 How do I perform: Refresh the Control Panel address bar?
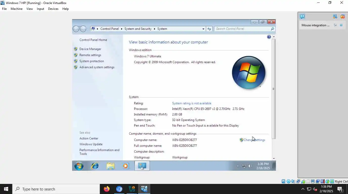point(209,29)
